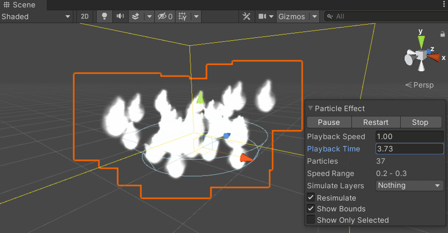
Task: Click the Speed Range value 0.2 - 0.3
Action: pyautogui.click(x=391, y=173)
